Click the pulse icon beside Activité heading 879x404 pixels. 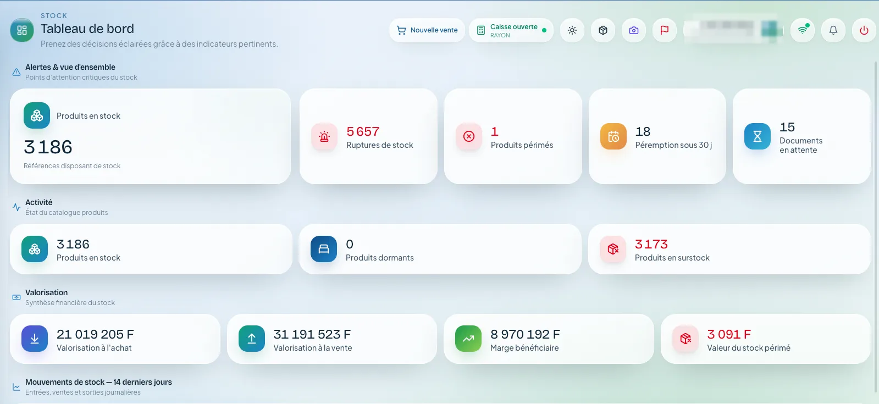point(16,207)
